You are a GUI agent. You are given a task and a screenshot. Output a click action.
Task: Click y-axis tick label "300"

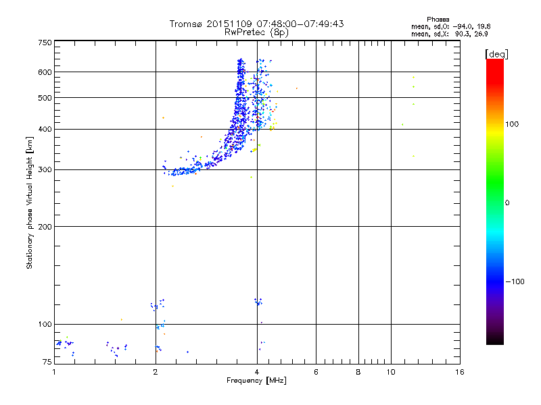coord(45,170)
